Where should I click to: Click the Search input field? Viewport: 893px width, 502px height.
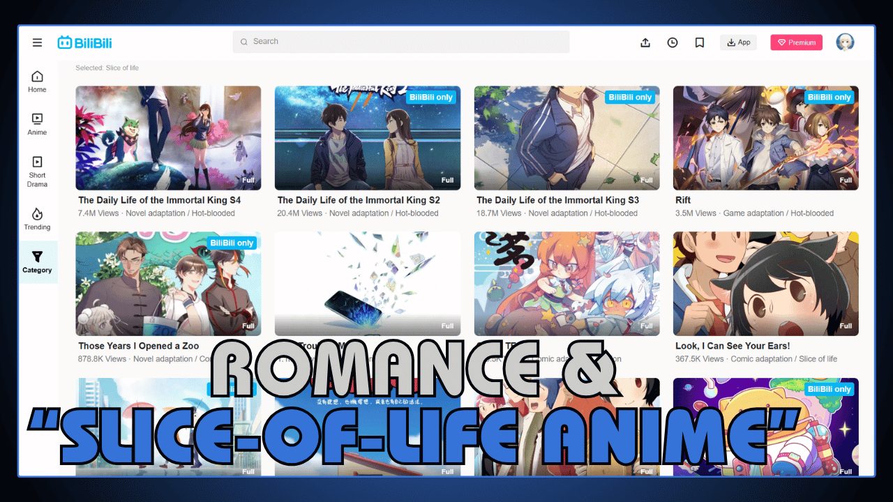401,42
